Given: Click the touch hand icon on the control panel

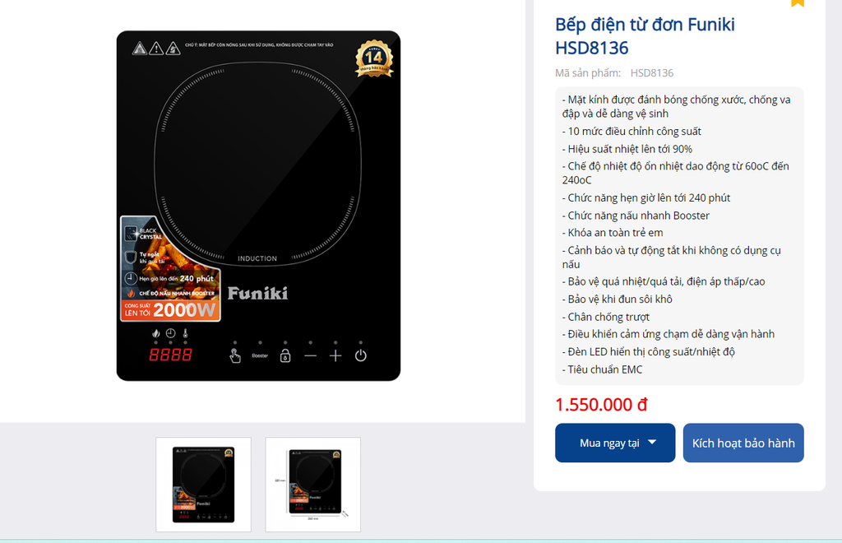Looking at the screenshot, I should coord(234,355).
